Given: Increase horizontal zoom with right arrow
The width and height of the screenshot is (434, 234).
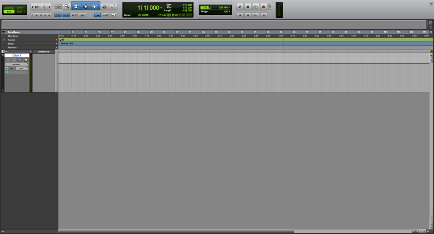Looking at the screenshot, I should (50, 6).
